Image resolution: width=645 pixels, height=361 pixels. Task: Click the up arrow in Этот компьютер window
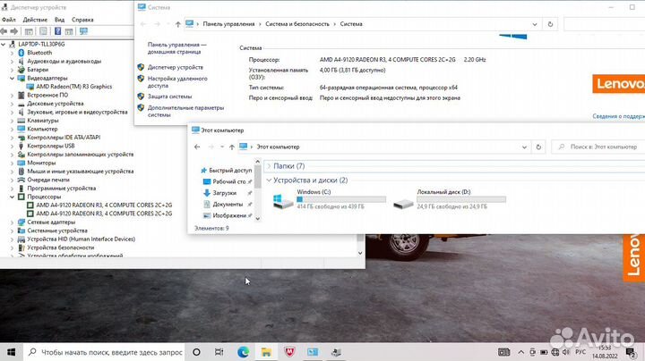[x=232, y=147]
